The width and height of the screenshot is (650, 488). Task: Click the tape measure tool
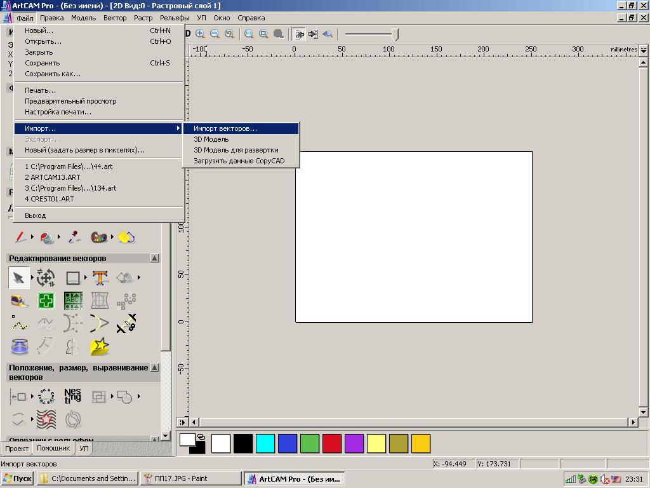point(19,301)
